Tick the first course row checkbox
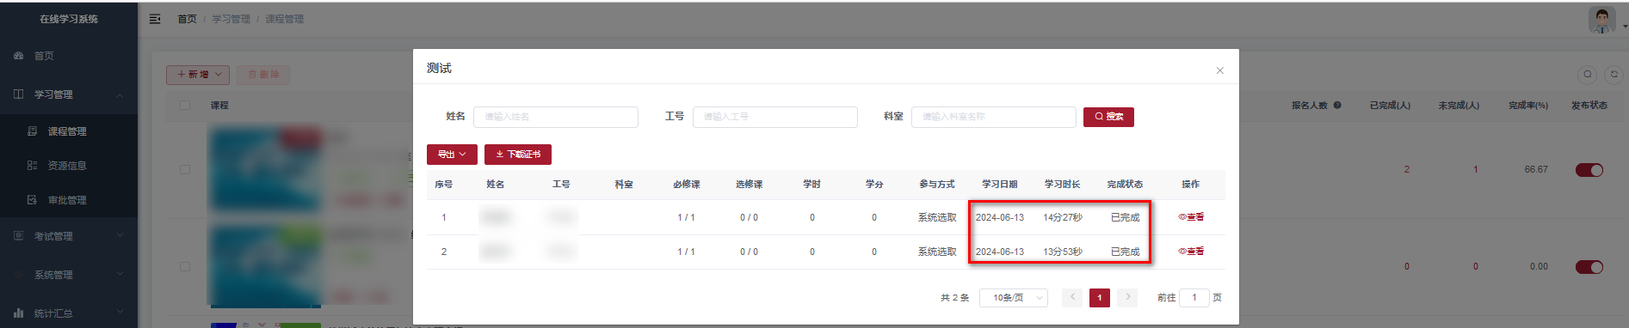The width and height of the screenshot is (1629, 328). click(x=184, y=170)
